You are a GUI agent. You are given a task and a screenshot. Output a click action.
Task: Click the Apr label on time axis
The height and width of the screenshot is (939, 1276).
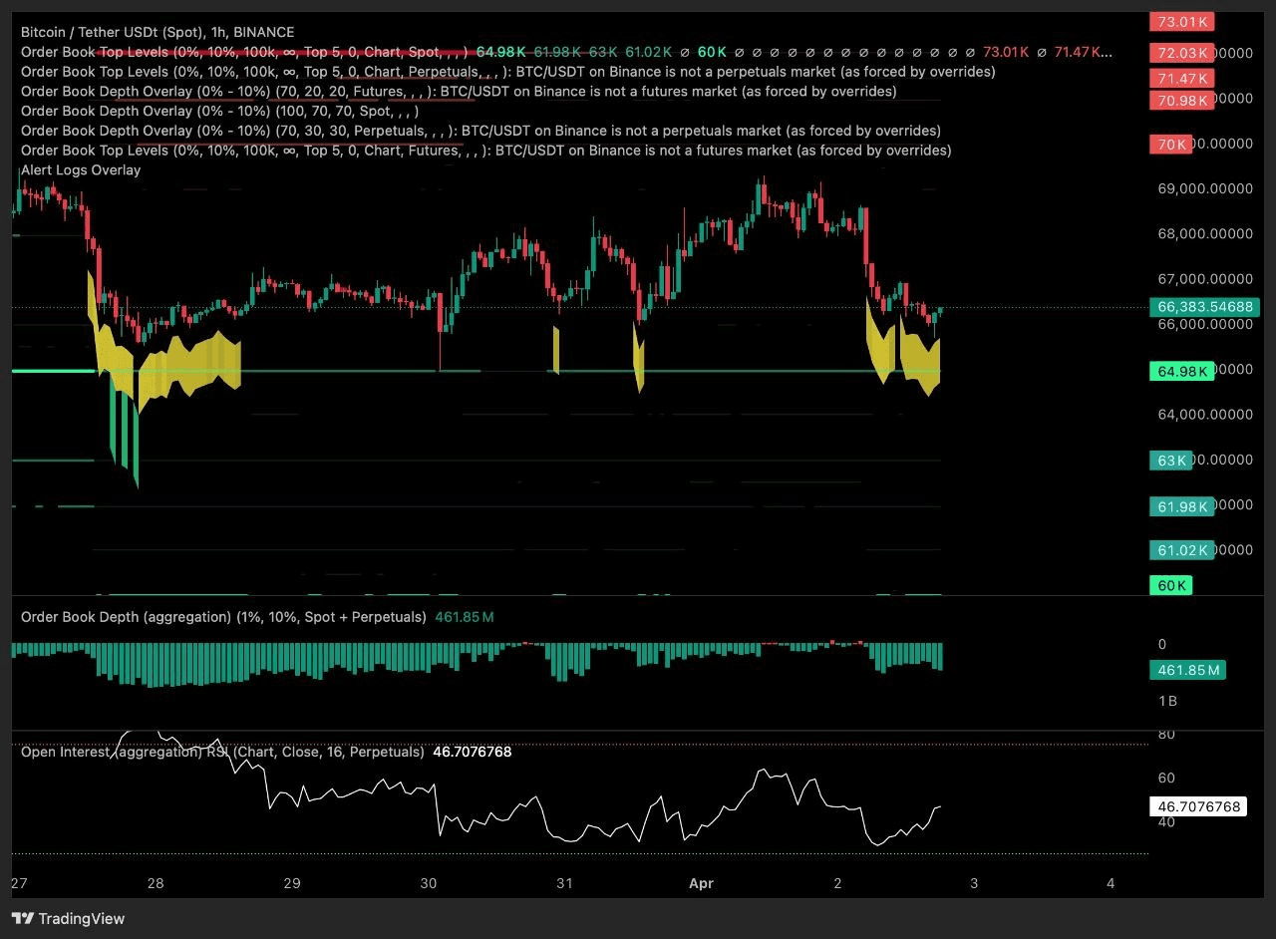(701, 883)
